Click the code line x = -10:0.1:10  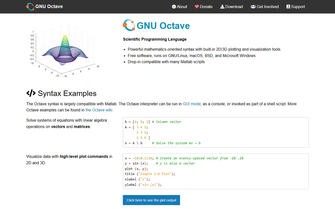pos(139,158)
